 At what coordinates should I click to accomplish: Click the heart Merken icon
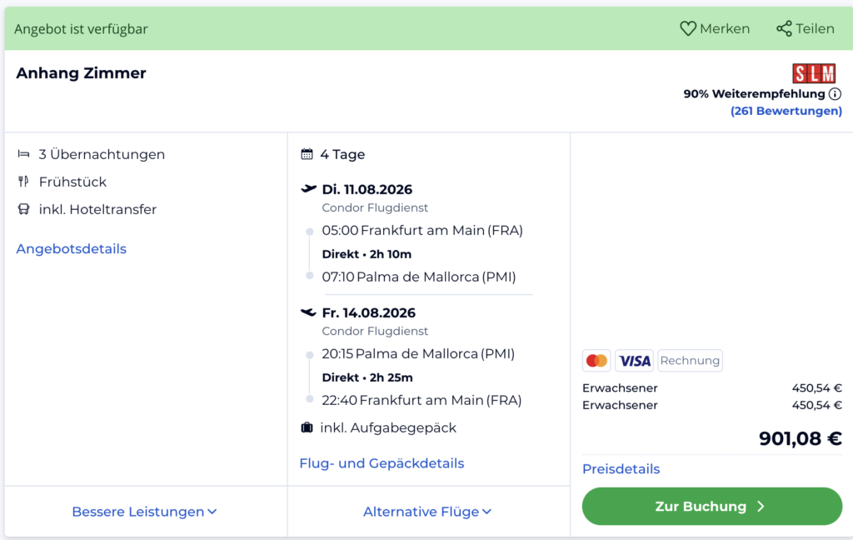(688, 29)
